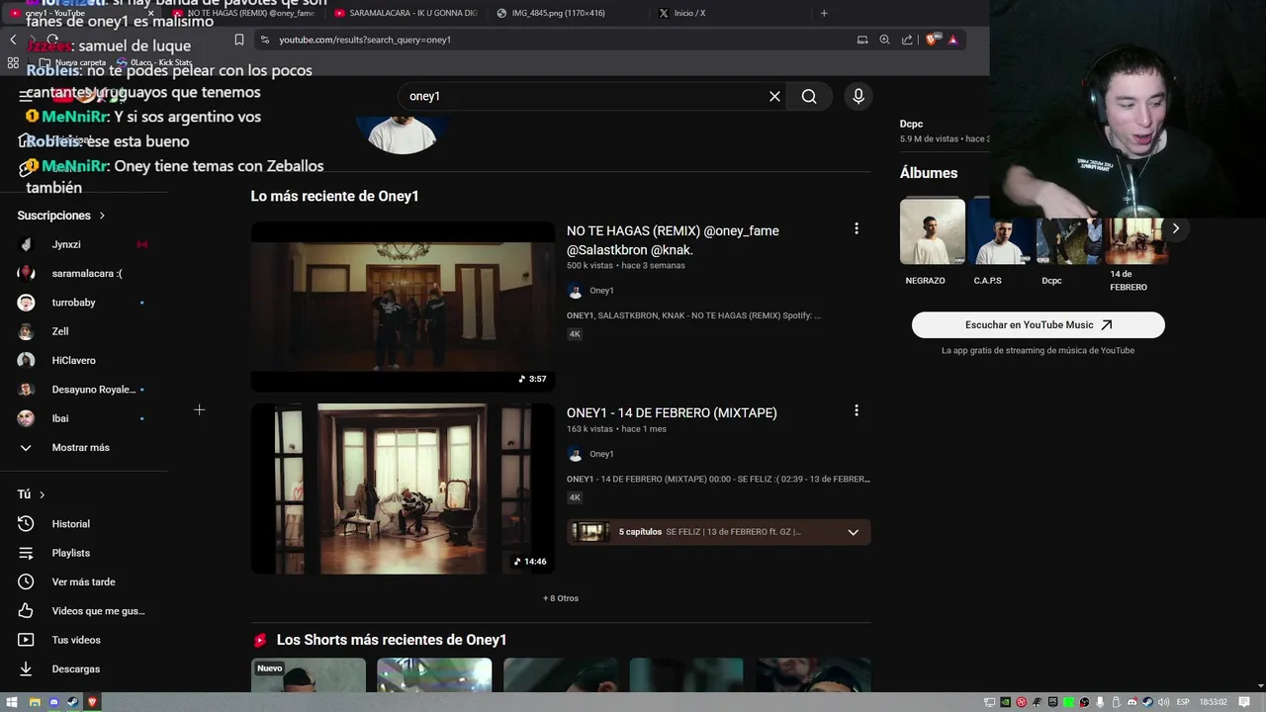
Task: Play 14 DE FEBRERO mixtape thumbnail
Action: pyautogui.click(x=403, y=489)
